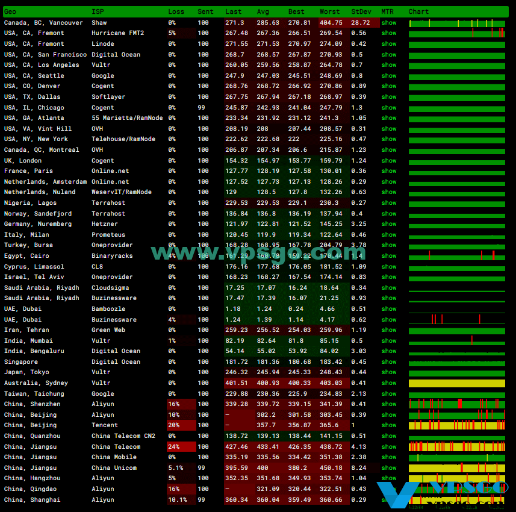Open the Jiangsu China Telecom latency chart
The image size is (516, 512).
457,447
